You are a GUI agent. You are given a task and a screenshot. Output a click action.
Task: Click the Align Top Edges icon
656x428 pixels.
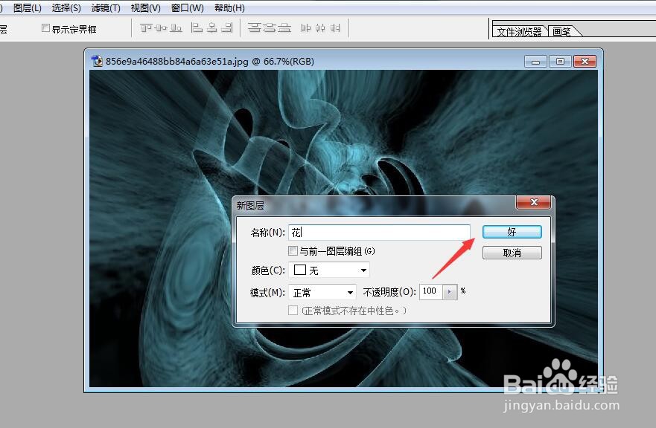(x=146, y=28)
